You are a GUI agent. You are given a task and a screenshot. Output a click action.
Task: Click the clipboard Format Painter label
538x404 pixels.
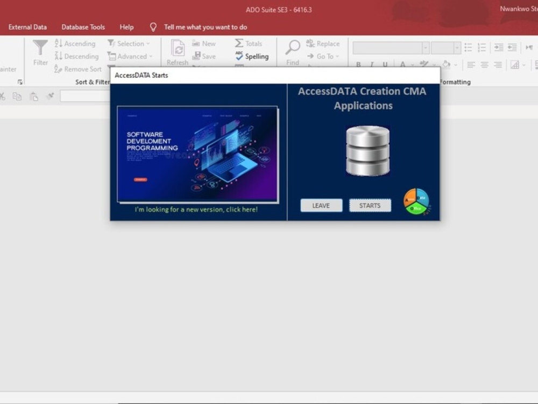click(8, 69)
